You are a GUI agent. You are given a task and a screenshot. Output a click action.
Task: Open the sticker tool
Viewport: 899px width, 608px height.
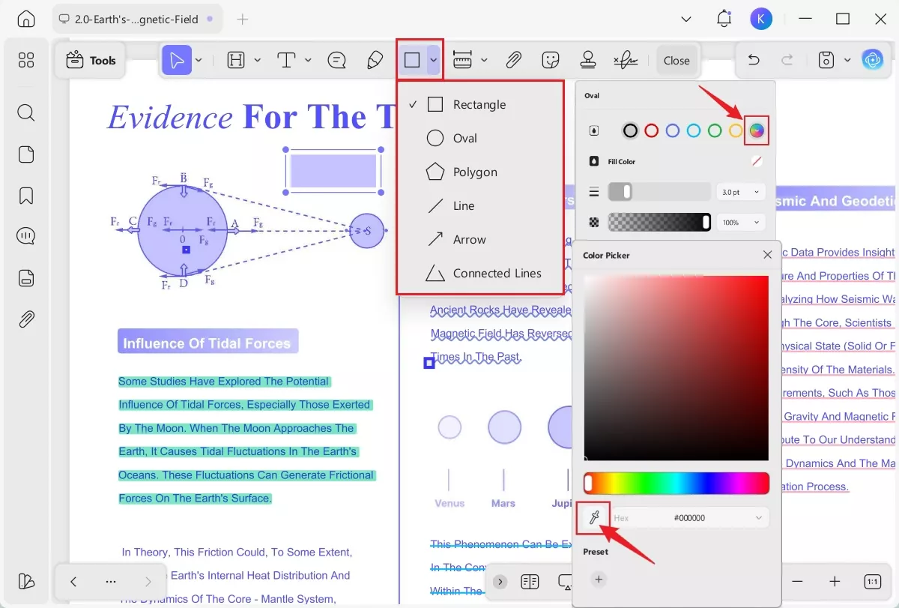pos(551,61)
